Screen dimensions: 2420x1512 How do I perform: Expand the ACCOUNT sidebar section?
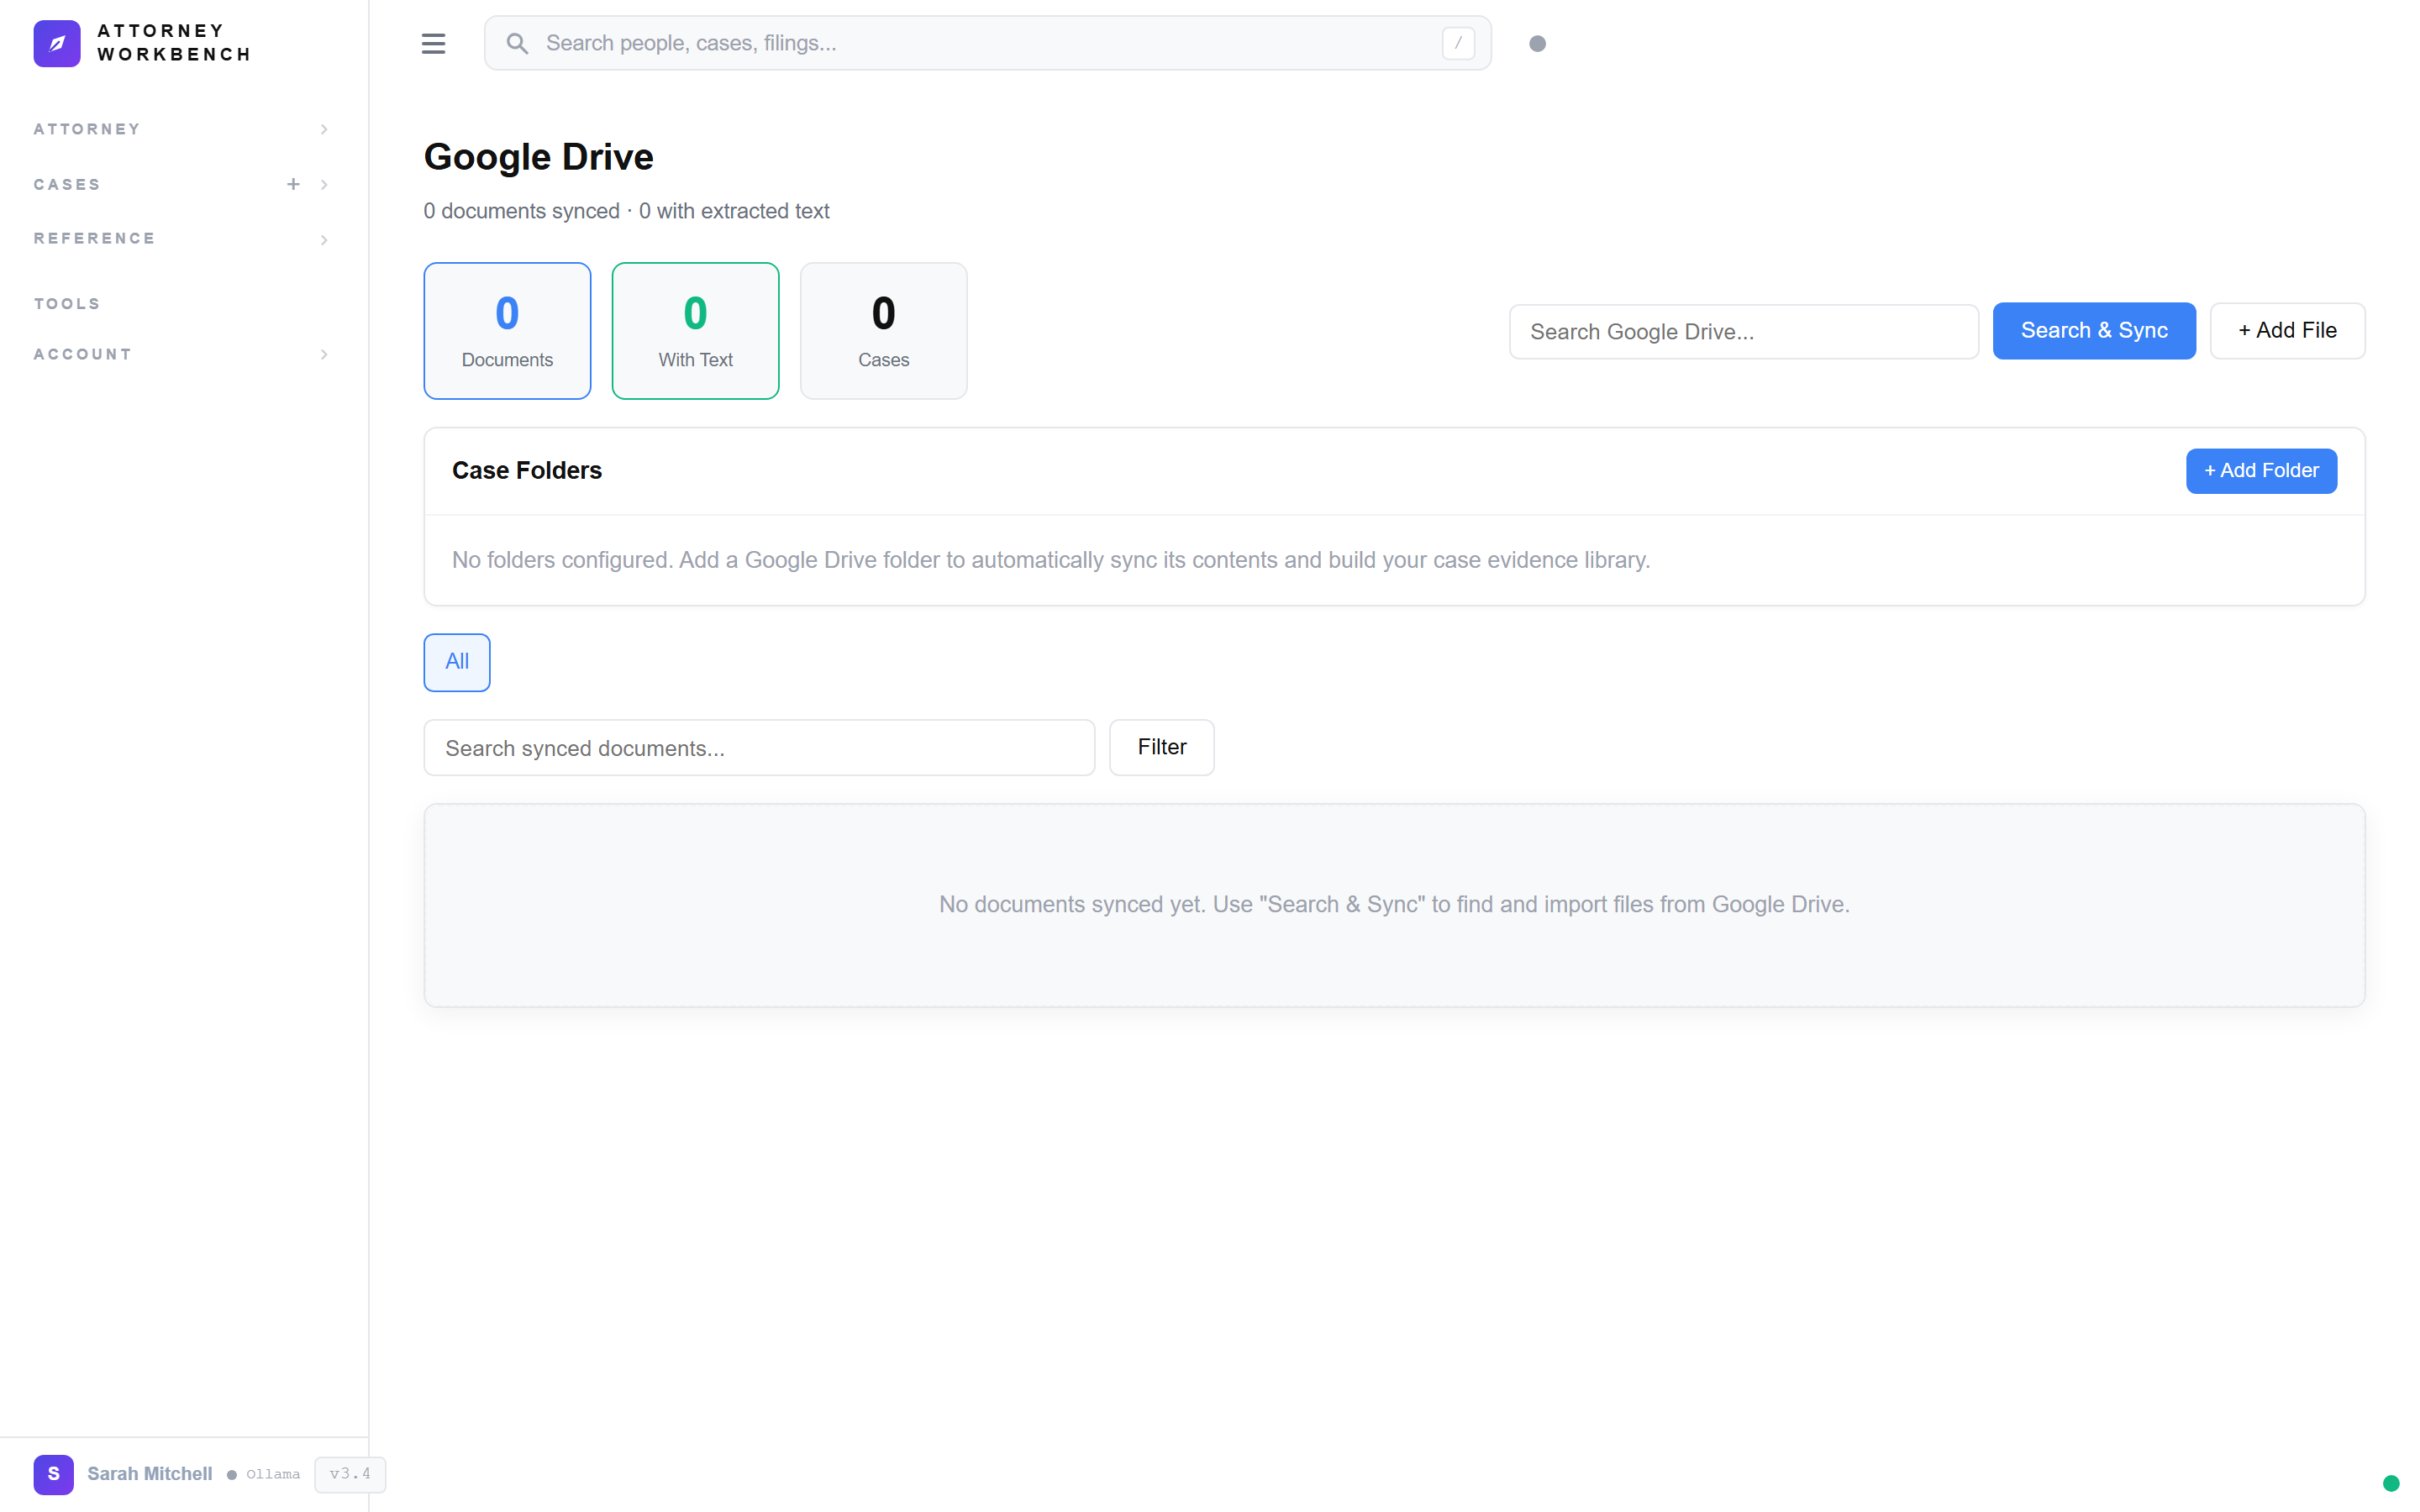[x=178, y=353]
